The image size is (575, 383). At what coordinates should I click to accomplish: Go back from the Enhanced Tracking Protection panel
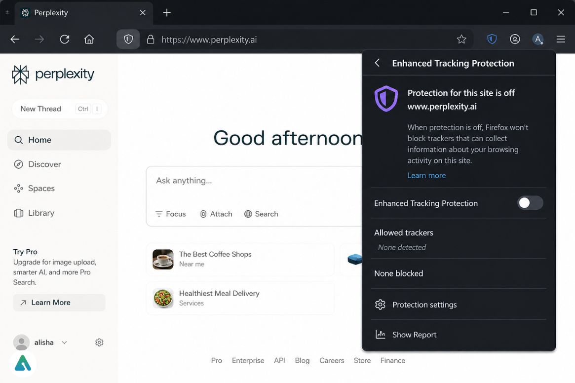(377, 63)
